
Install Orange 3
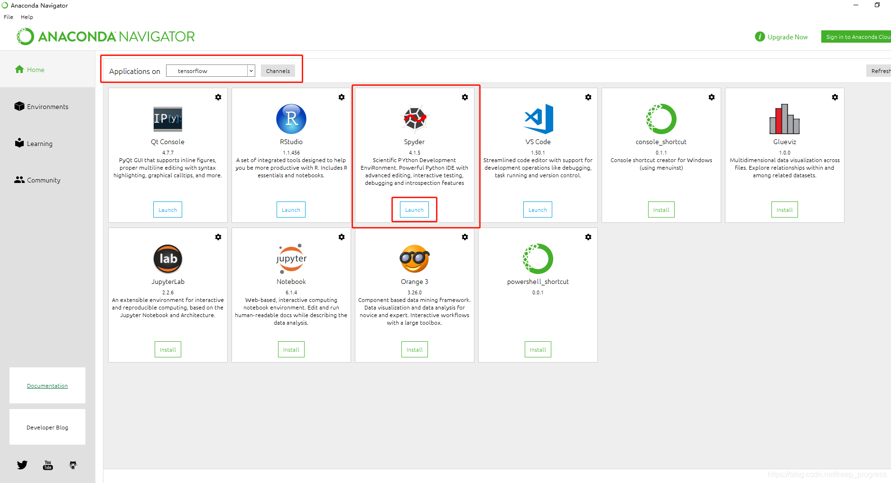click(x=415, y=349)
